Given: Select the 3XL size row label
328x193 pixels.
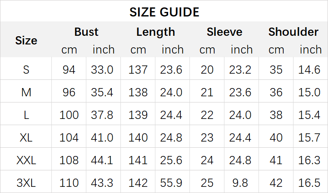Looking at the screenshot, I should point(26,183).
